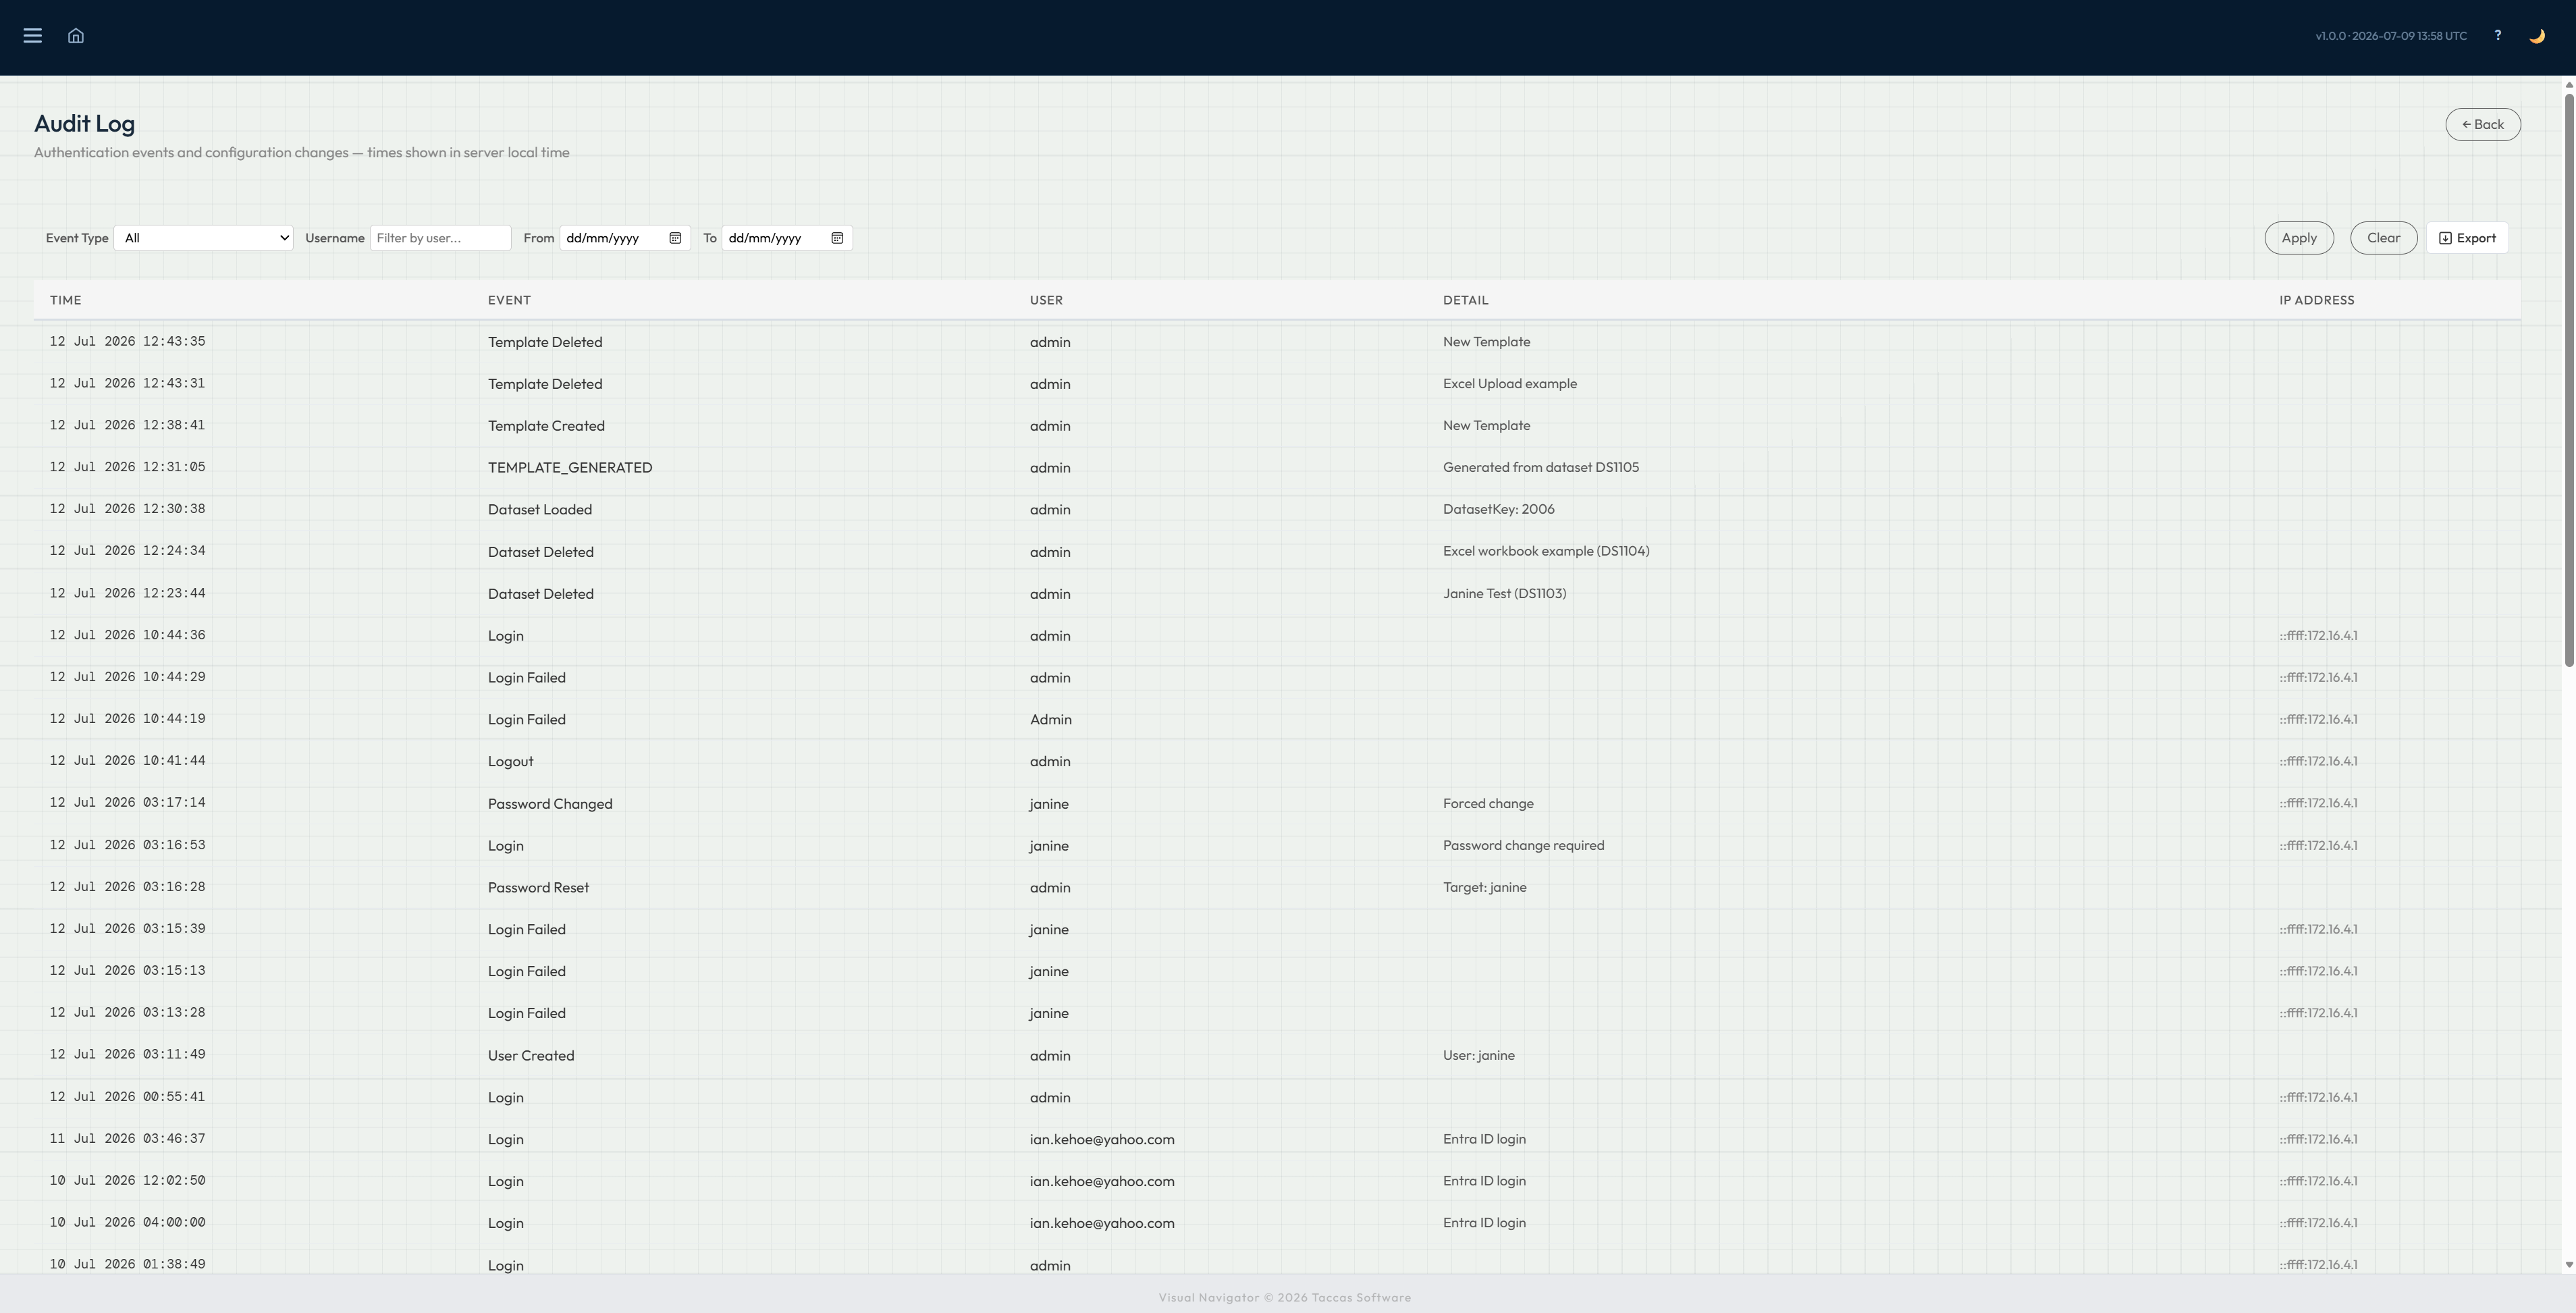Select the Login Failed row for user Admin
Viewport: 2576px width, 1313px height.
pyautogui.click(x=1277, y=720)
